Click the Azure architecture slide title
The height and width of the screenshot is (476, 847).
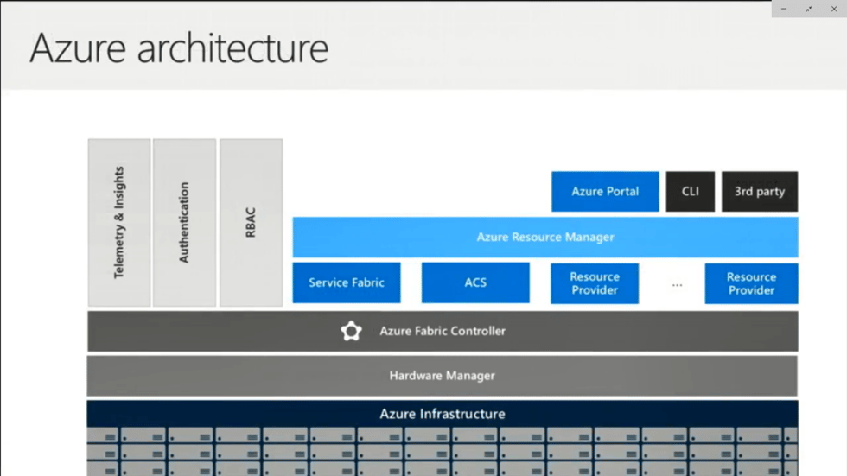tap(179, 48)
